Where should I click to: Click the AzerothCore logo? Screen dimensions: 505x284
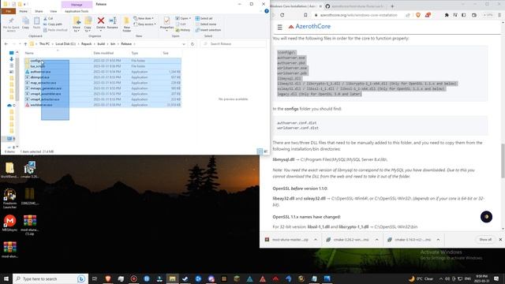tap(309, 27)
